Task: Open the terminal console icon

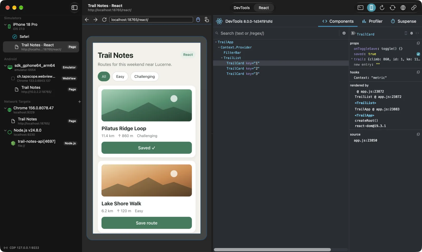Action: 361,8
